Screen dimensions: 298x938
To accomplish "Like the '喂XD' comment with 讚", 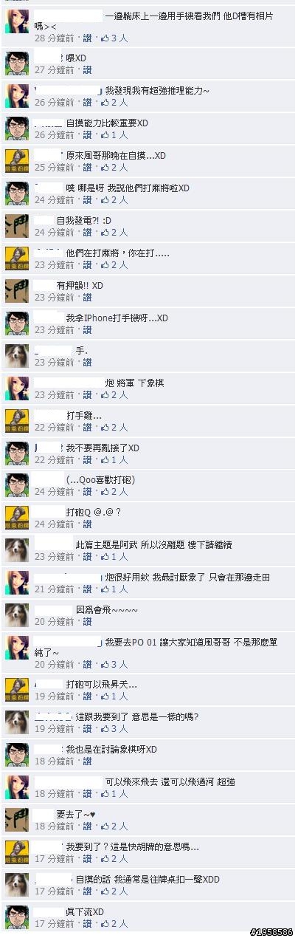I will (87, 69).
